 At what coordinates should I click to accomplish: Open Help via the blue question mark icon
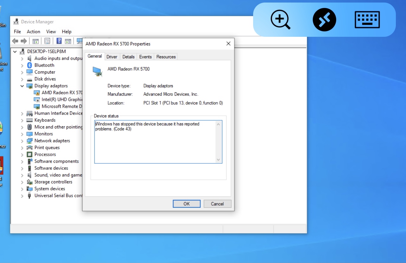(x=59, y=41)
